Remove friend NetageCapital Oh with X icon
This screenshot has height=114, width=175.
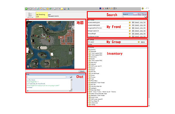click(145, 31)
